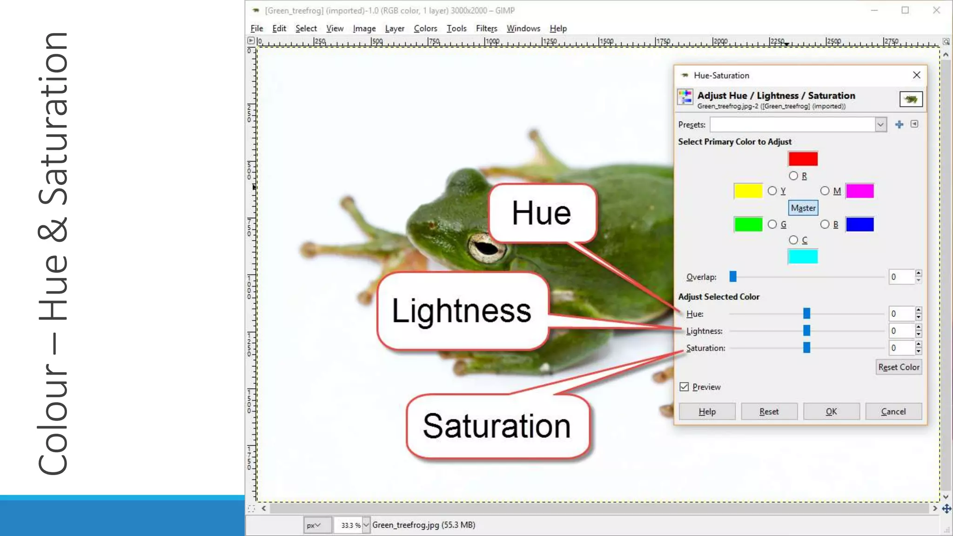Viewport: 953px width, 536px height.
Task: Click the Saturation slider handle
Action: click(806, 348)
